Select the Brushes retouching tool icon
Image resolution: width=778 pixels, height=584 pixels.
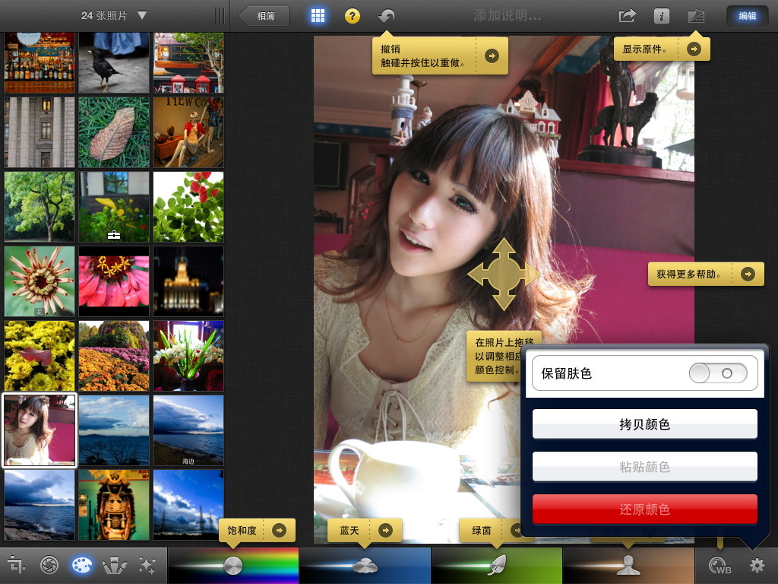point(114,565)
